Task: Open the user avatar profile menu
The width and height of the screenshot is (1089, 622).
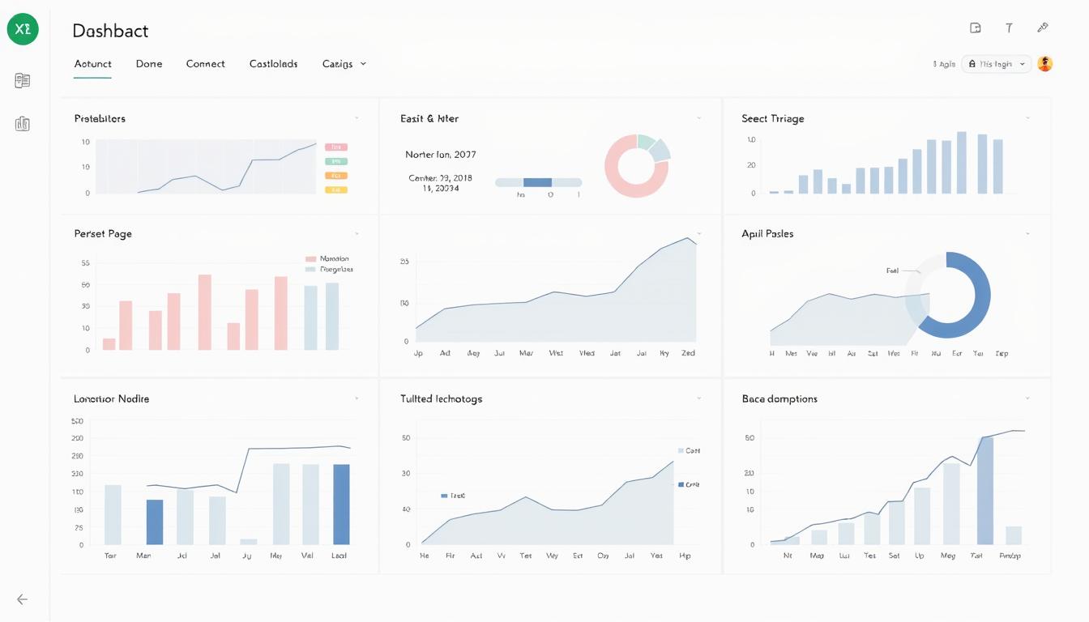Action: coord(1045,64)
